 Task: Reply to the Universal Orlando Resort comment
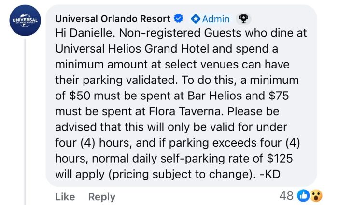click(101, 196)
